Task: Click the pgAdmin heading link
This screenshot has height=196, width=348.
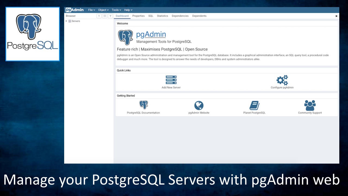Action: [151, 35]
